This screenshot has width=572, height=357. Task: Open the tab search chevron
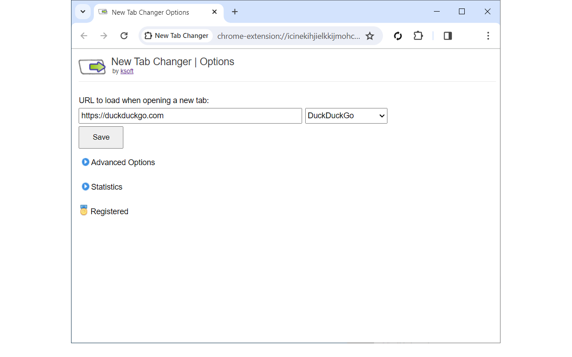82,12
